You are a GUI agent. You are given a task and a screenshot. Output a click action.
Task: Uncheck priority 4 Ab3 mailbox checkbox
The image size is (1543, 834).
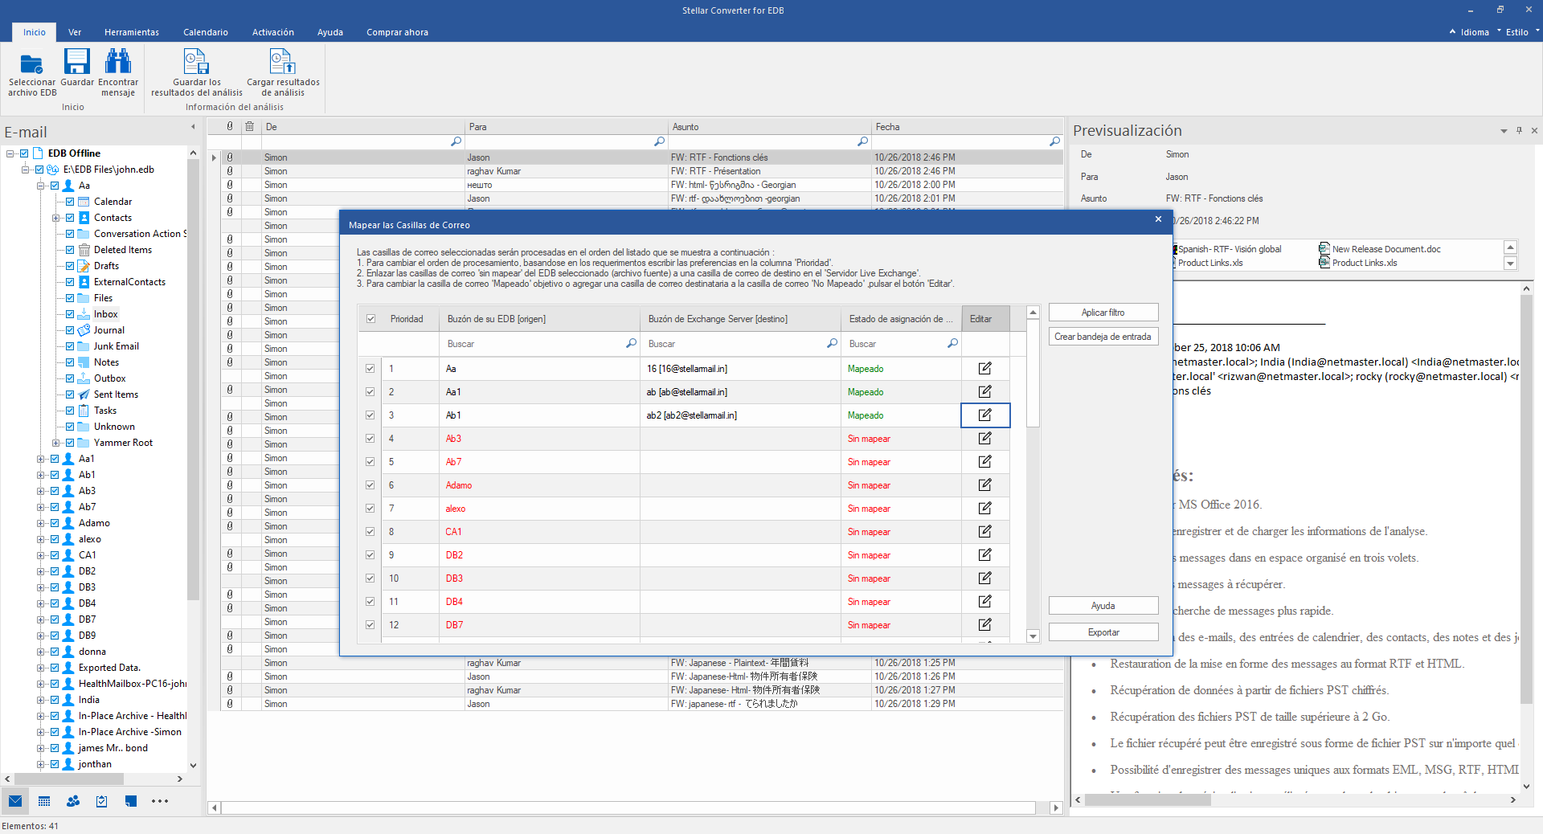[370, 439]
